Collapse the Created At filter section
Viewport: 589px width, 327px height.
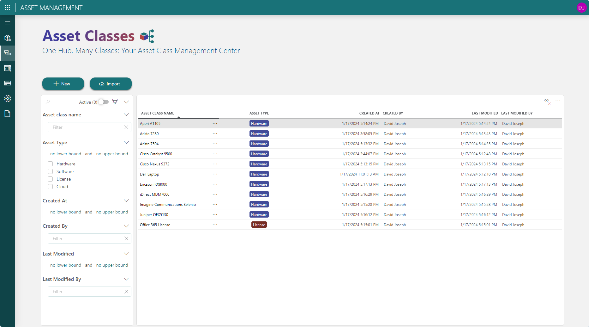pos(126,201)
